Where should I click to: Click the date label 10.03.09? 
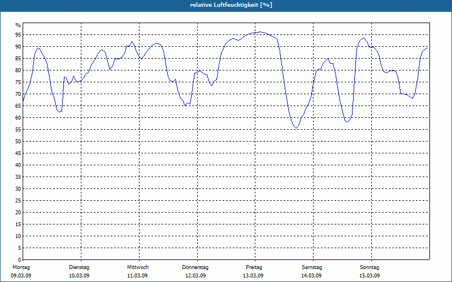(x=79, y=276)
